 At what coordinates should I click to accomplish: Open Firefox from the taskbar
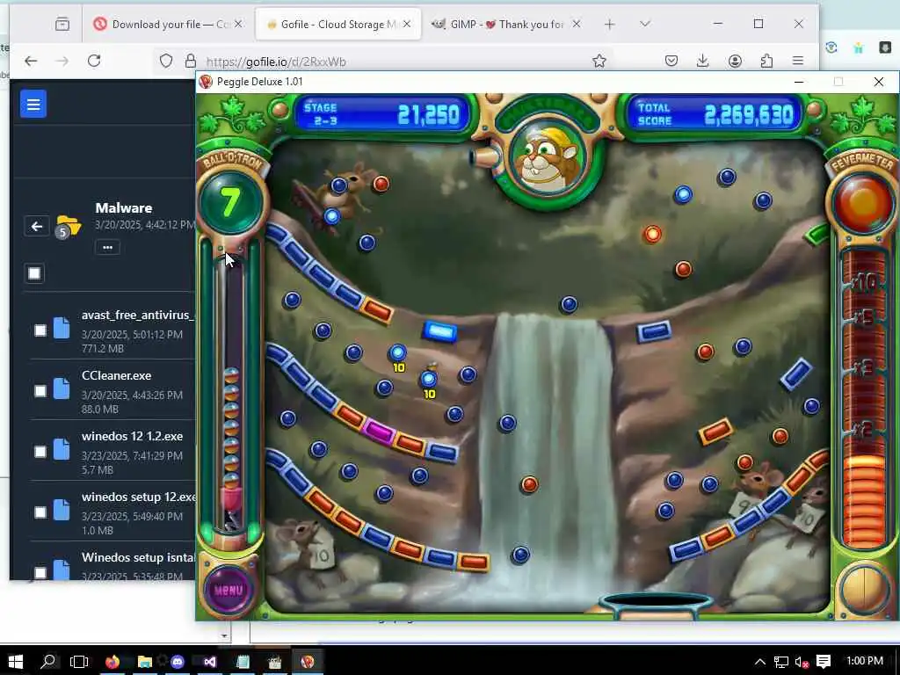click(112, 661)
